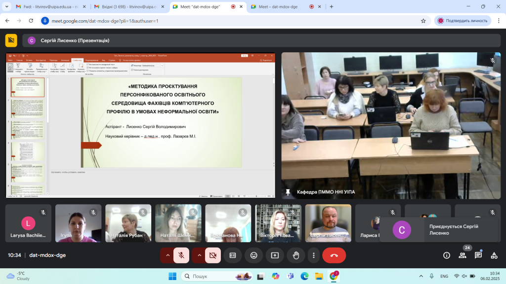Open the chat with everyone panel

pyautogui.click(x=478, y=255)
